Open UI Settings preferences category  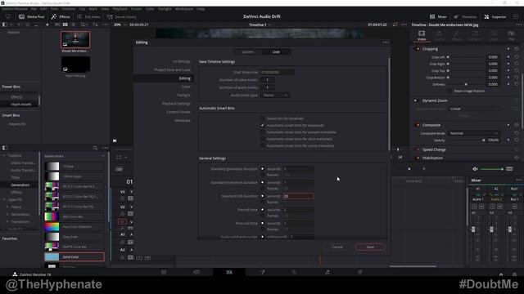click(x=182, y=61)
